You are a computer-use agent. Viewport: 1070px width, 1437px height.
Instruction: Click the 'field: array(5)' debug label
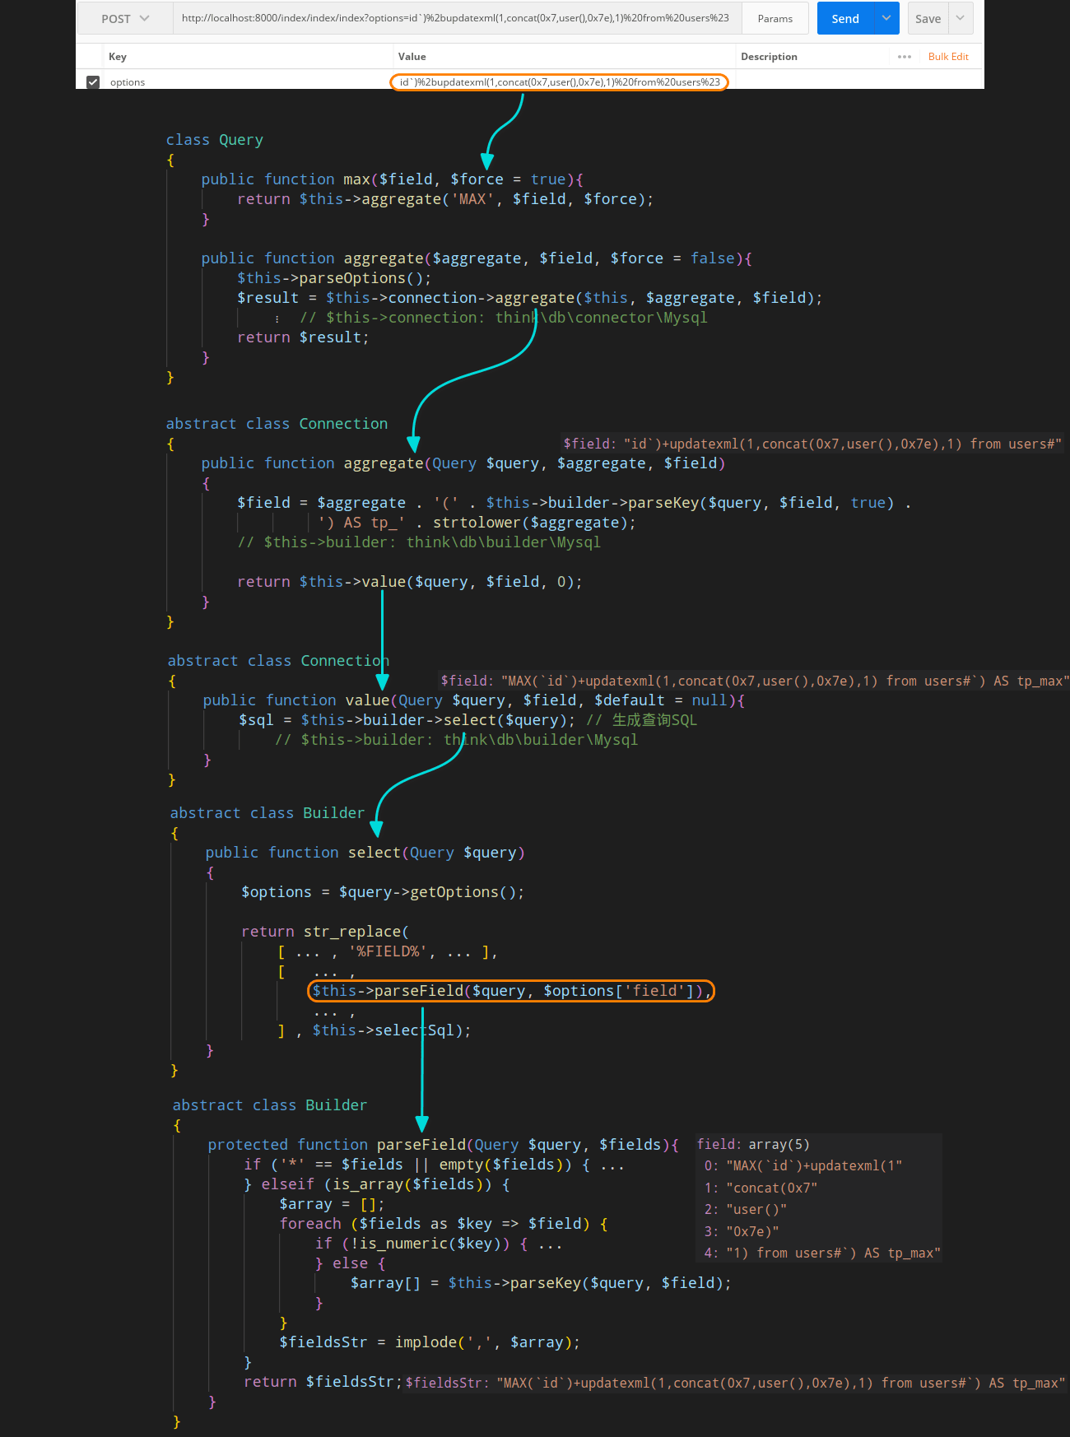[753, 1144]
